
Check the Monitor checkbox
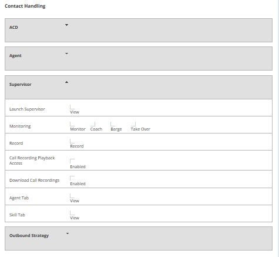(x=72, y=124)
